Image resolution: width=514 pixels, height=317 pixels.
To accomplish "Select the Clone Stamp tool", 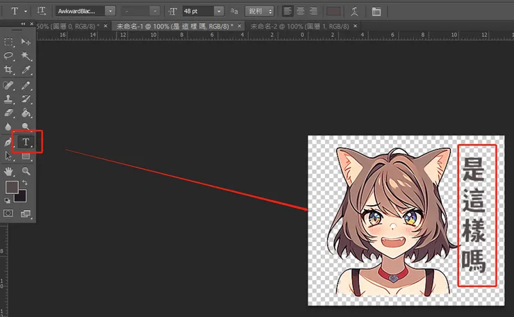I will [x=8, y=99].
